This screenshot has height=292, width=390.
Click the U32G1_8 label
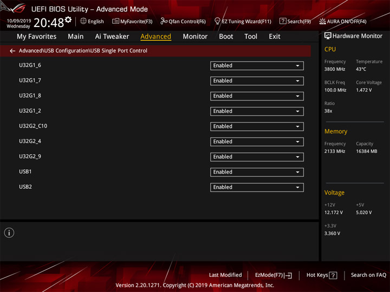30,96
